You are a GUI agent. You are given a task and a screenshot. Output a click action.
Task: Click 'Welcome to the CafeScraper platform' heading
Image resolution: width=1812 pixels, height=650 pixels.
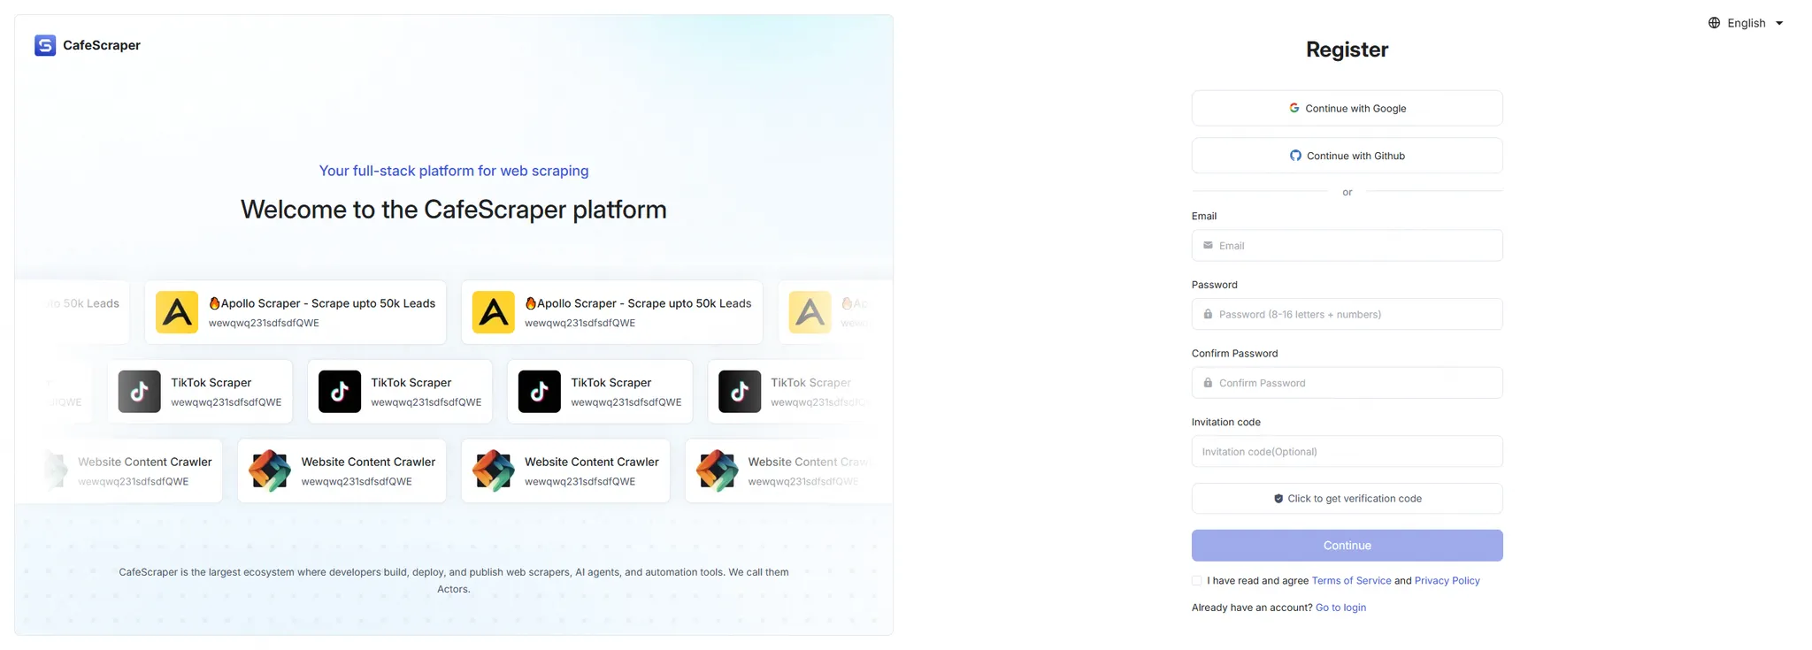pyautogui.click(x=454, y=210)
